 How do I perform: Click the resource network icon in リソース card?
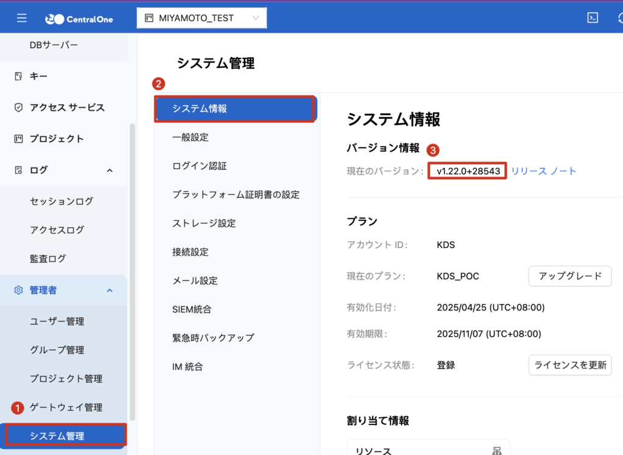pyautogui.click(x=496, y=450)
